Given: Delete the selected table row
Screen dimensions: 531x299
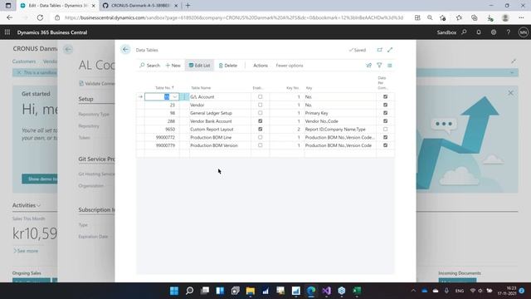Looking at the screenshot, I should click(228, 66).
